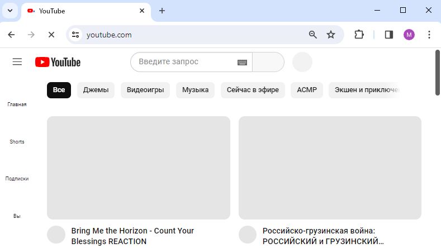View site information in address bar

click(75, 35)
